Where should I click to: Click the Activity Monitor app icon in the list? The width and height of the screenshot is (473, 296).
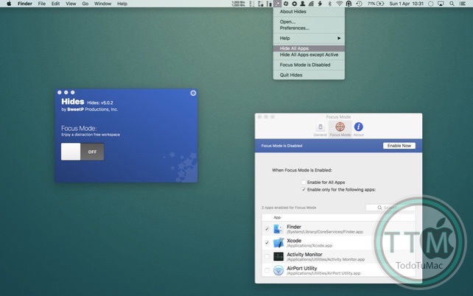tap(278, 256)
